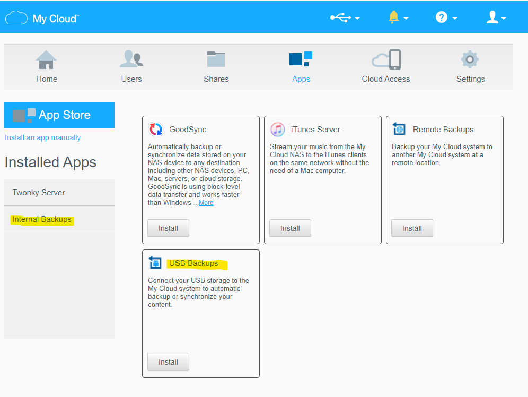528x397 pixels.
Task: Expand the notifications dropdown arrow
Action: (406, 18)
